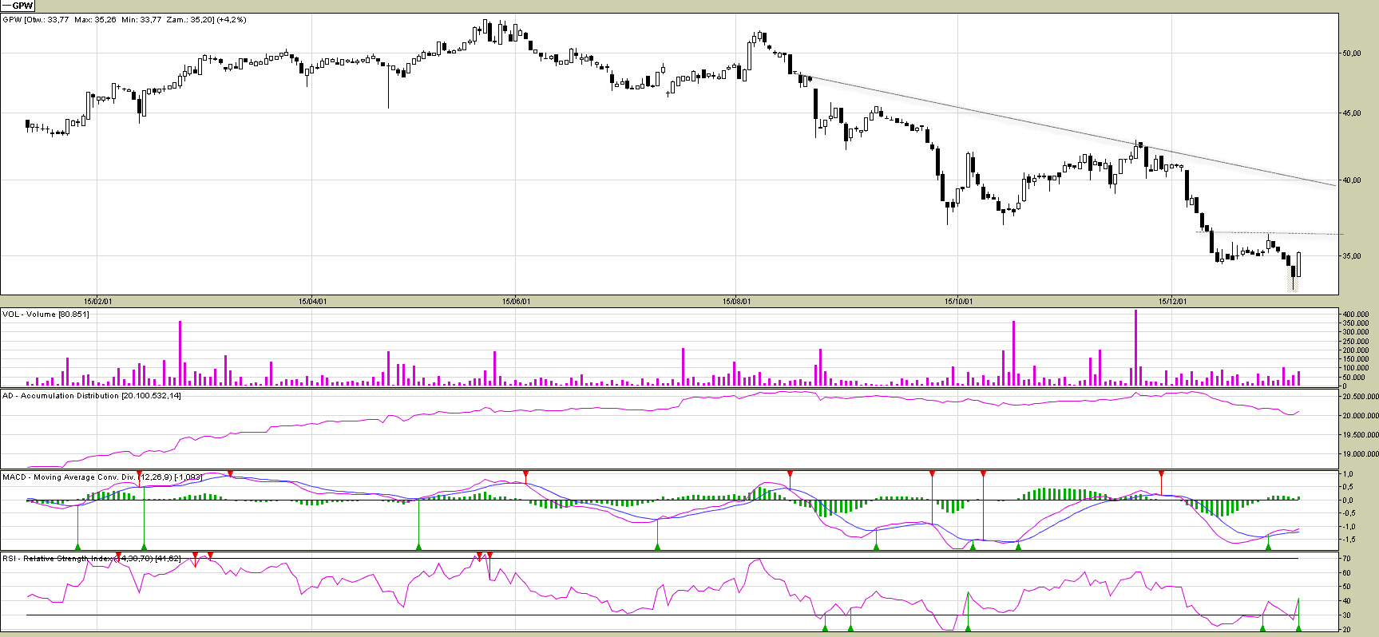Viewport: 1379px width, 637px height.
Task: Click the AD - Accumulation Distribution panel title
Action: (91, 396)
